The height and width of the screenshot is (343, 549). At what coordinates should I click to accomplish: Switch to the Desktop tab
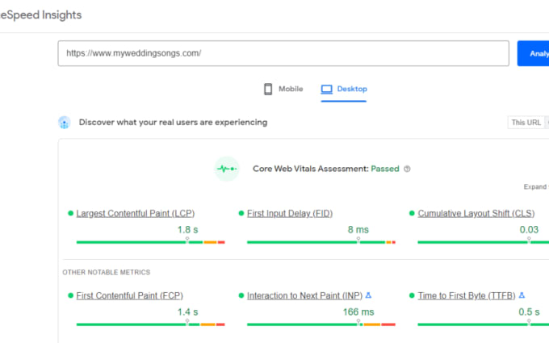(x=344, y=89)
